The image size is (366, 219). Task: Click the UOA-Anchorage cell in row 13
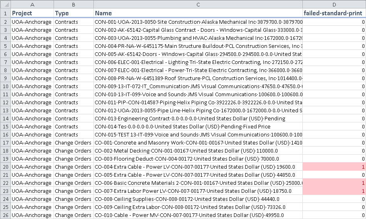tap(32, 110)
